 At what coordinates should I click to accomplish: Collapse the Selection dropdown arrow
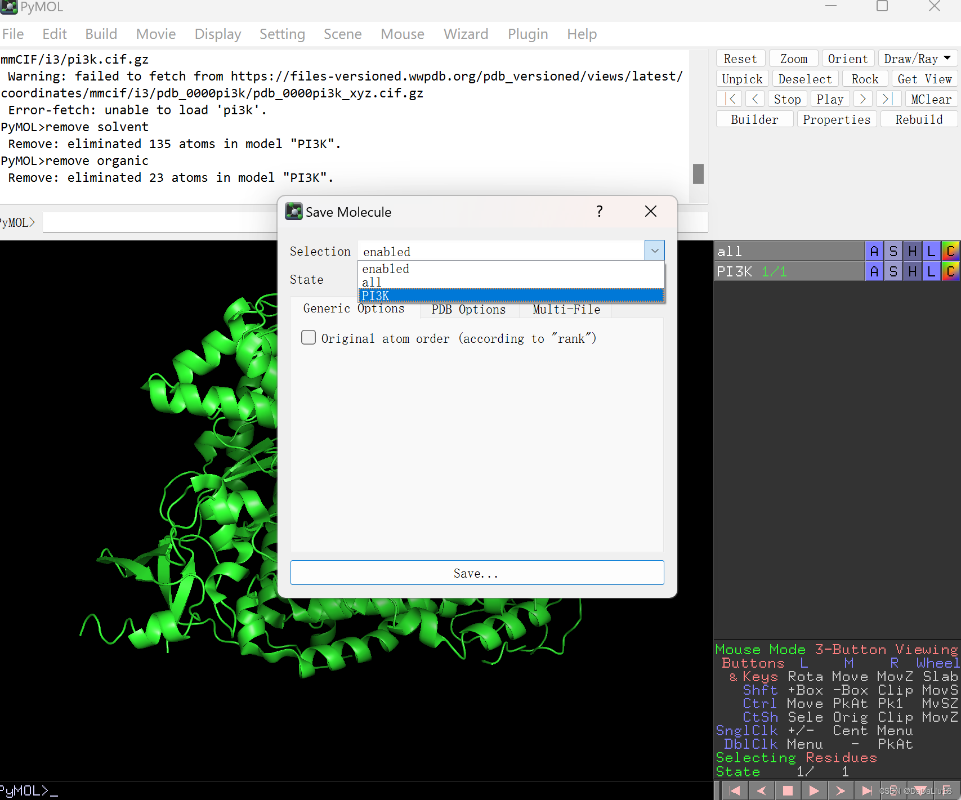click(x=655, y=251)
